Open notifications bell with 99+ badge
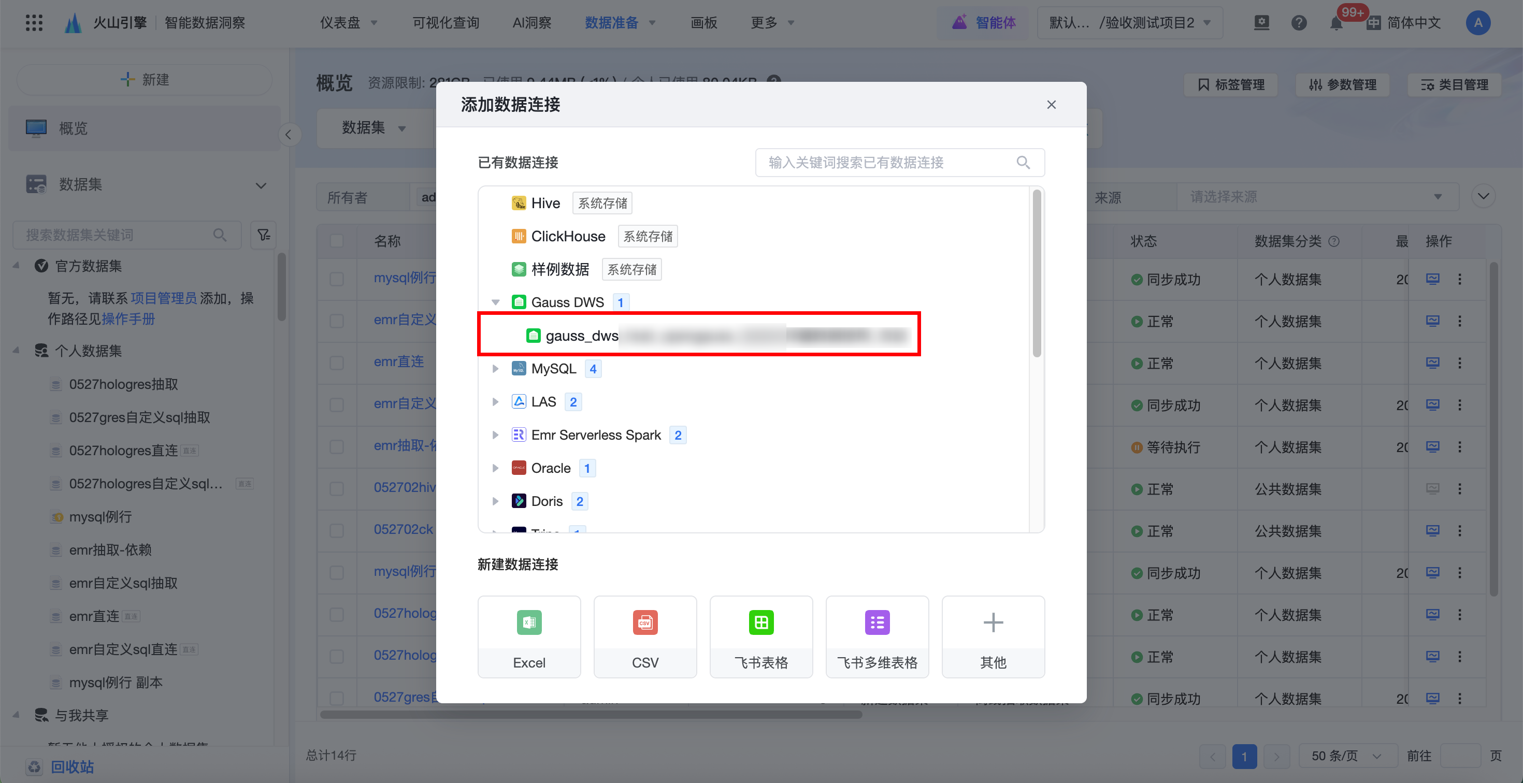1523x783 pixels. 1335,22
